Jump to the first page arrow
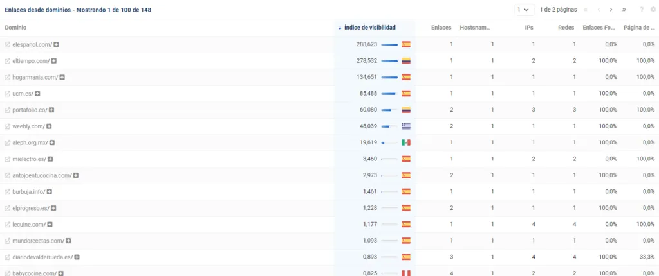 [586, 10]
